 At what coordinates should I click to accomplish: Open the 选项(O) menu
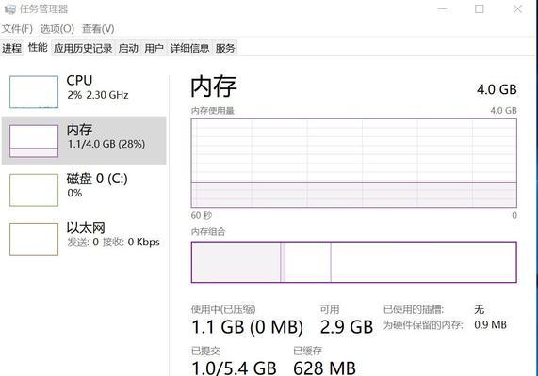57,29
